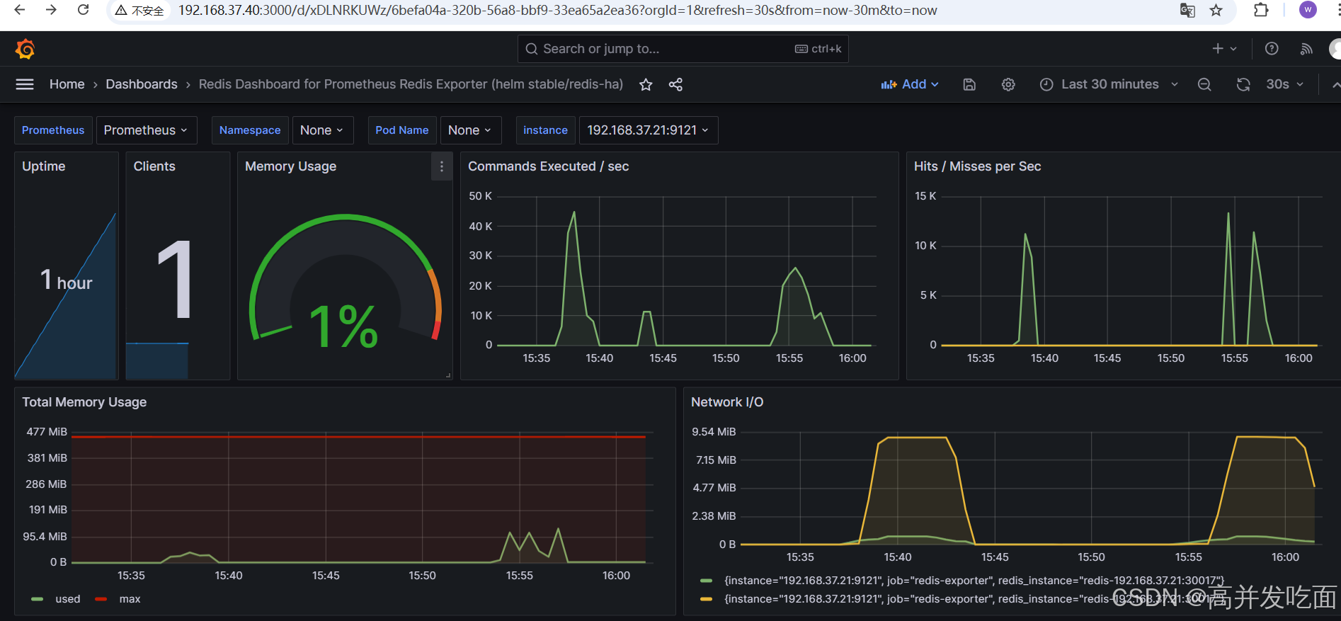Viewport: 1341px width, 621px height.
Task: Expand the Pod Name None dropdown
Action: [x=470, y=130]
